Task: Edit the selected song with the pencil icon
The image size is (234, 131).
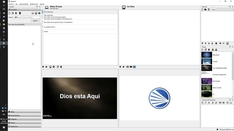Action: coord(13,13)
